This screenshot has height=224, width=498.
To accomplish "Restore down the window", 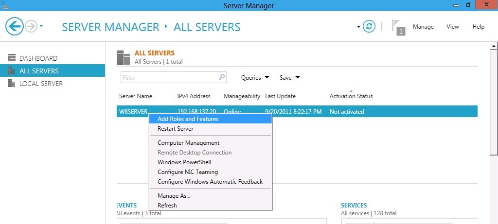I will coord(469,4).
